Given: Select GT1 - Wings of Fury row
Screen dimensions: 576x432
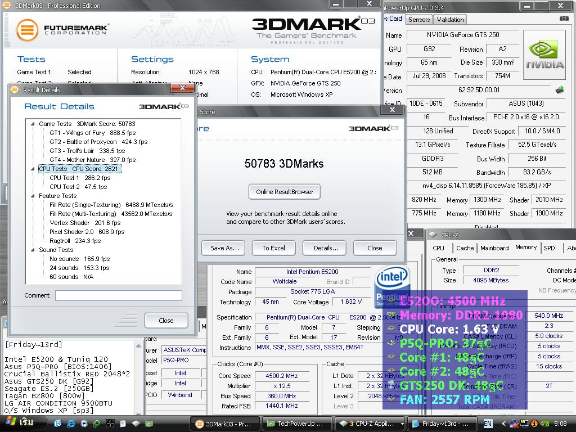Looking at the screenshot, I should click(93, 133).
